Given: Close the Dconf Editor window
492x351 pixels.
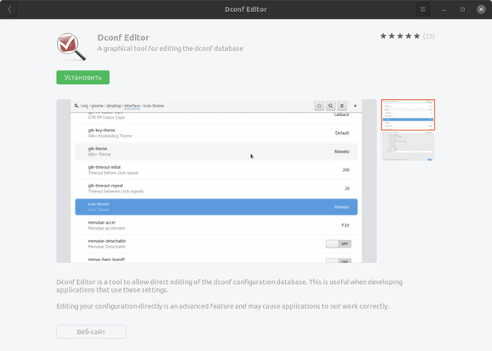Looking at the screenshot, I should 481,9.
